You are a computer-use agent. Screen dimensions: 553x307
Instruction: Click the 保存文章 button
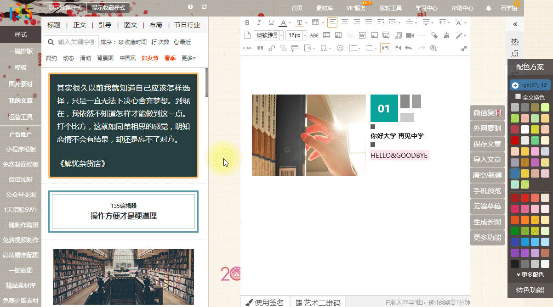click(487, 144)
